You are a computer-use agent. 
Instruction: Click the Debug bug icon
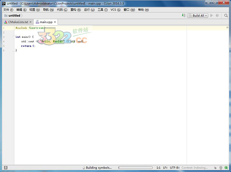[217, 15]
